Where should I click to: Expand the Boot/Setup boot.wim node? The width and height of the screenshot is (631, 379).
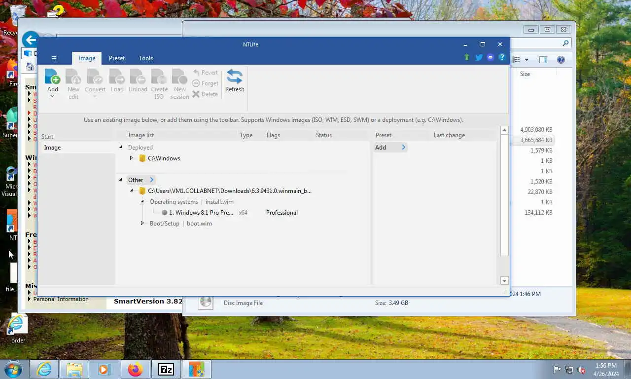coord(142,223)
